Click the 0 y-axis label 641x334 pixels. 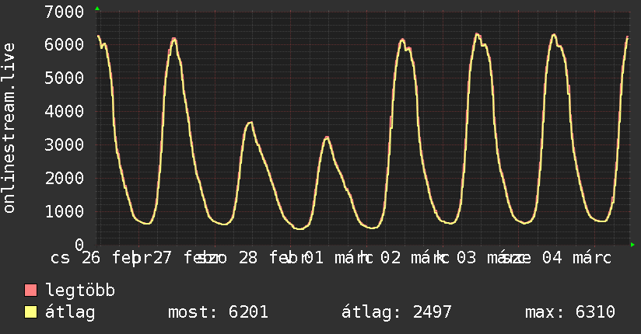[x=79, y=245]
